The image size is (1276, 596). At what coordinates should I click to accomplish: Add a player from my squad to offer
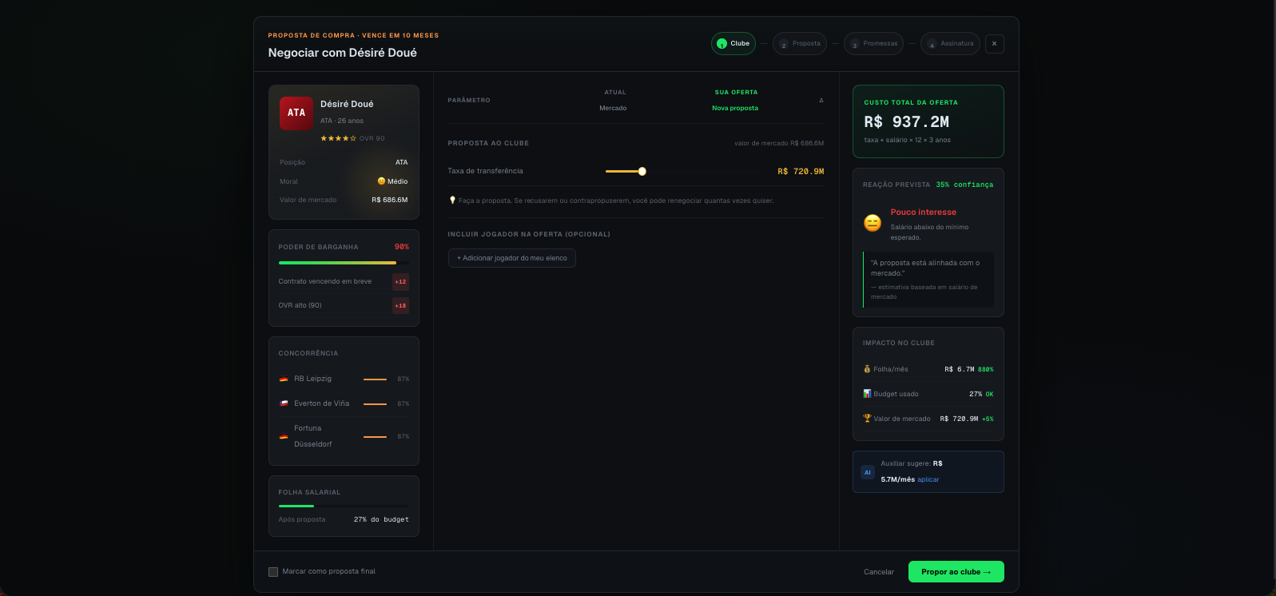(512, 258)
